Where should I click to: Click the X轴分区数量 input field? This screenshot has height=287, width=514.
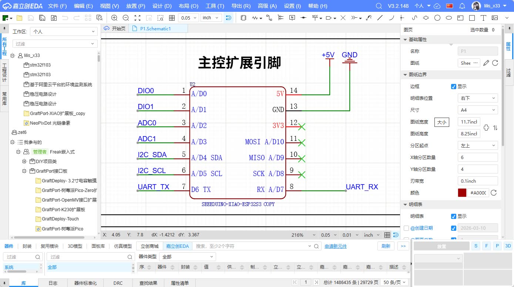point(478,157)
